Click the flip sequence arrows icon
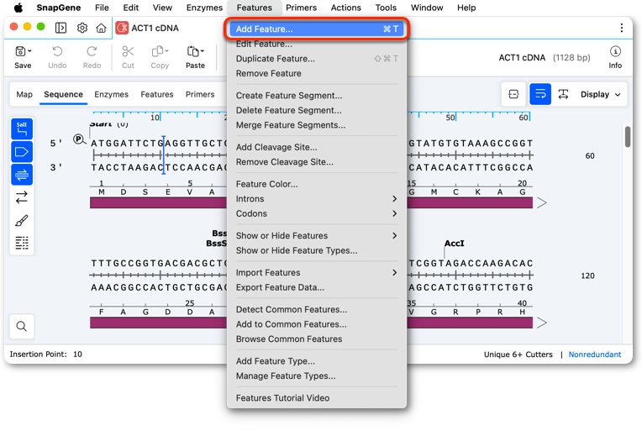Screen dimensions: 642x436 [22, 197]
